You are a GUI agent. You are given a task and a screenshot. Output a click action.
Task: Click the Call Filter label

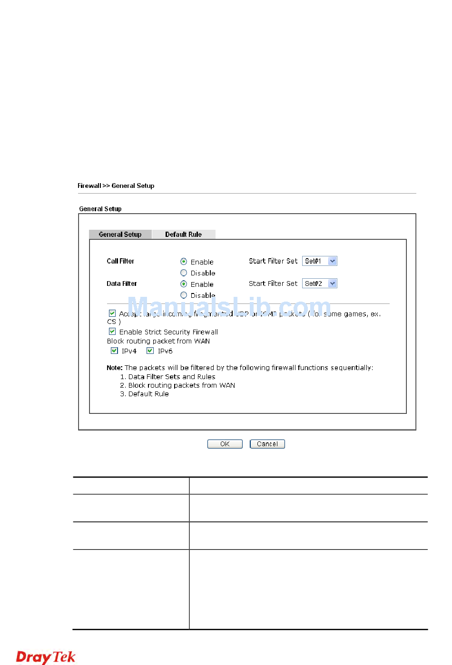pos(120,261)
